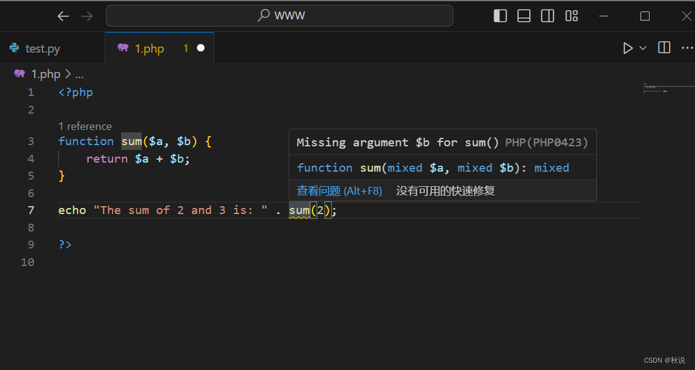Go forward with the right arrow

pyautogui.click(x=87, y=16)
